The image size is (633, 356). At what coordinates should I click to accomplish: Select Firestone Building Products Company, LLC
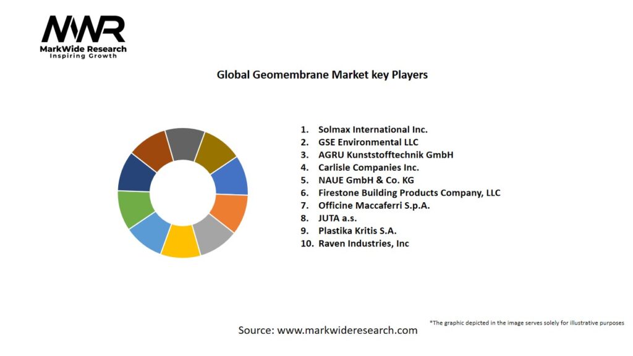pyautogui.click(x=409, y=193)
